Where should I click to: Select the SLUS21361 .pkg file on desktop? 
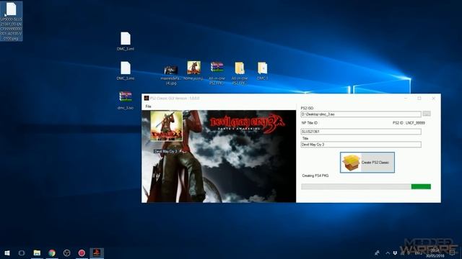(x=12, y=21)
